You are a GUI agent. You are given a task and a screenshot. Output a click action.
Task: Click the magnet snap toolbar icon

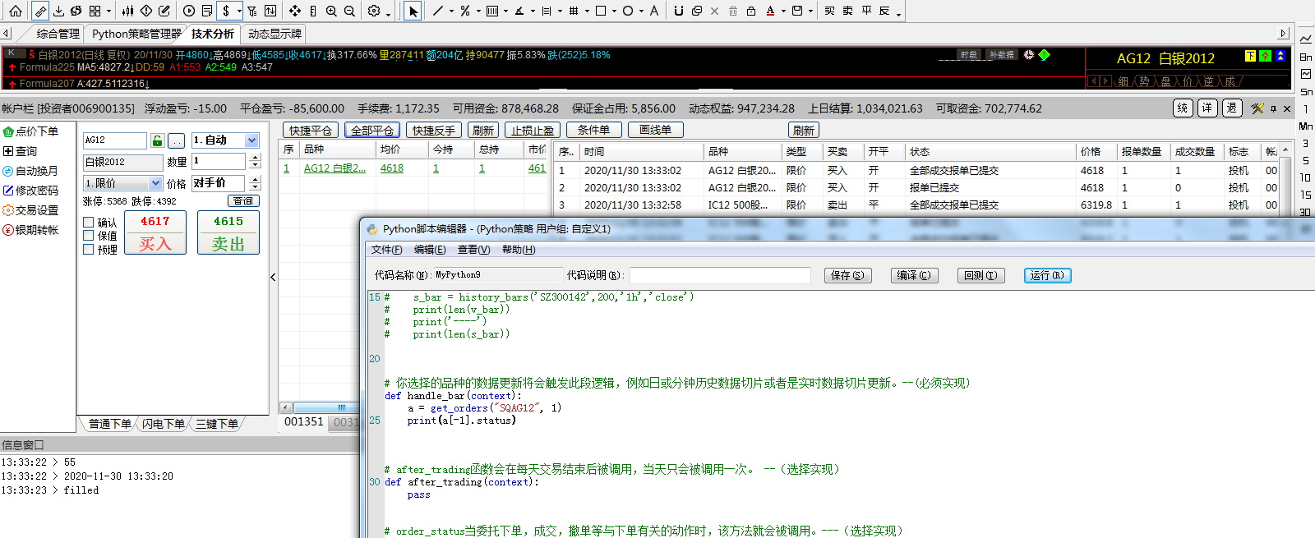tap(678, 11)
